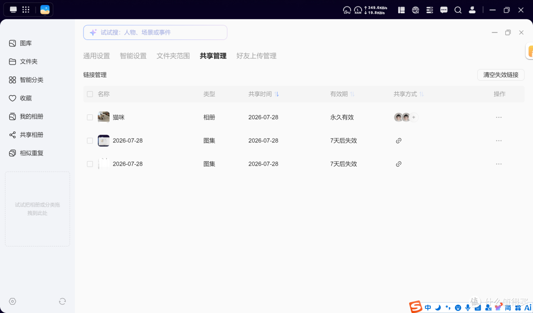533x313 pixels.
Task: Click the Sogou microphone voice input
Action: (x=468, y=308)
